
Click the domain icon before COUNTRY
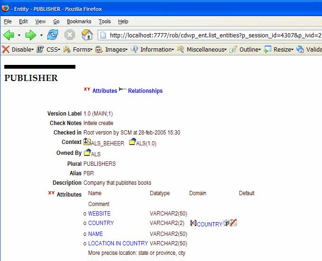point(193,223)
